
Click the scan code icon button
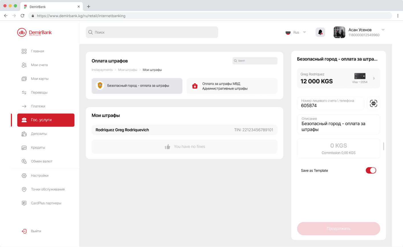tap(373, 103)
